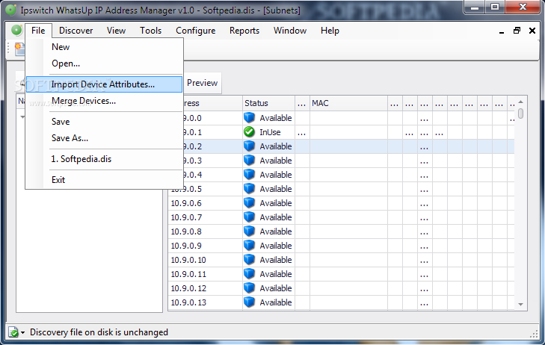This screenshot has height=345, width=545.
Task: Select address cell 10.9.0.11
Action: click(x=206, y=274)
